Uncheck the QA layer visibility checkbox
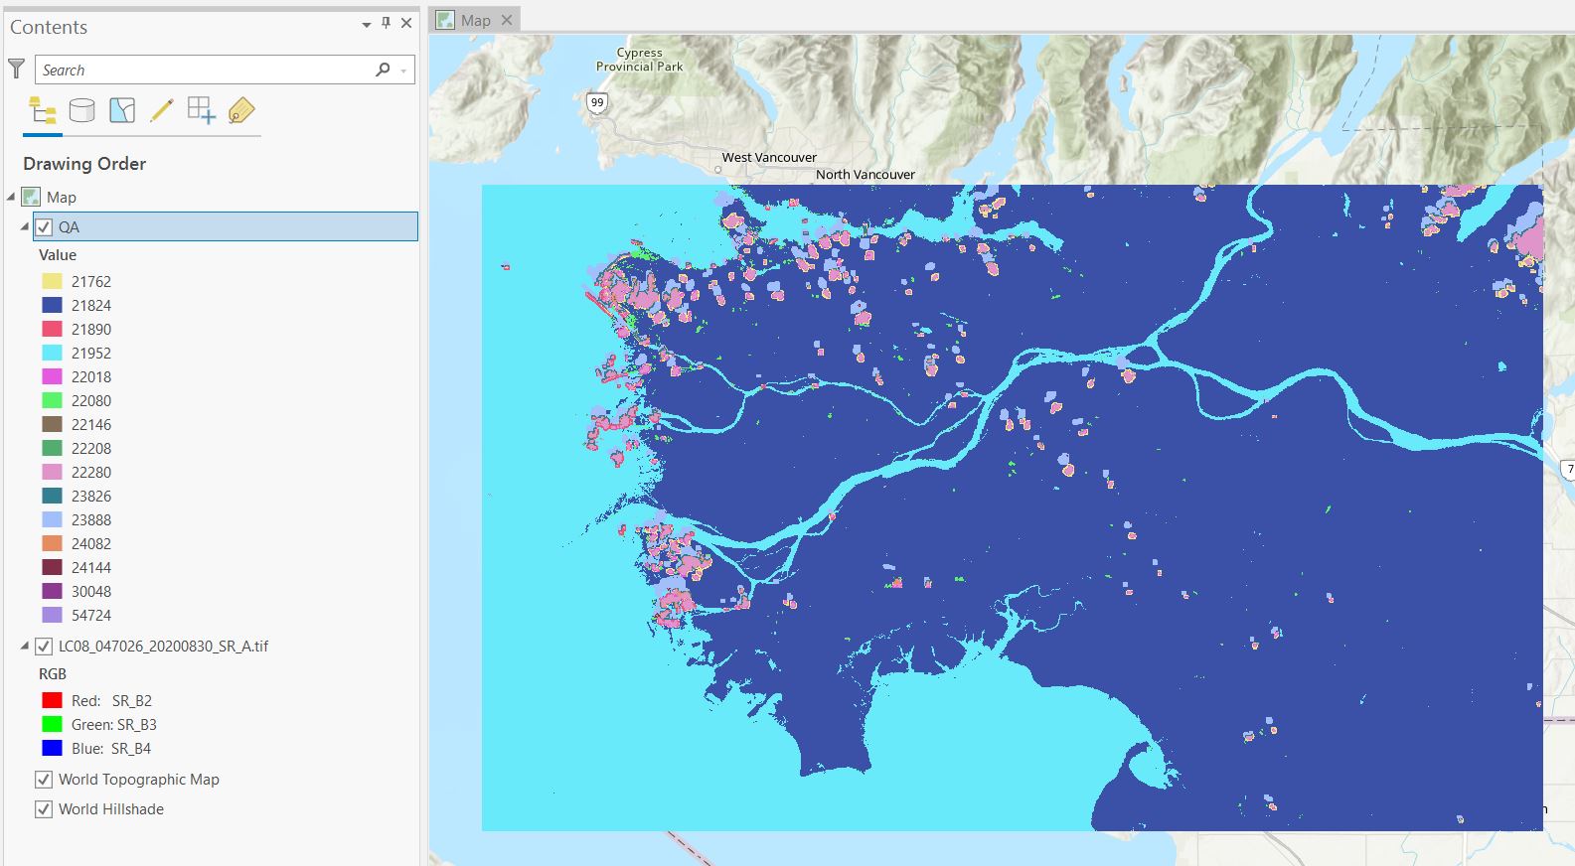 coord(44,227)
